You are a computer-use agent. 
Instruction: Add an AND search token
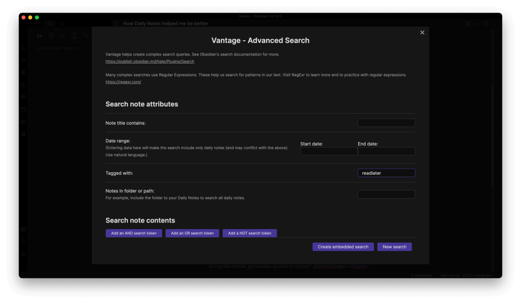134,233
